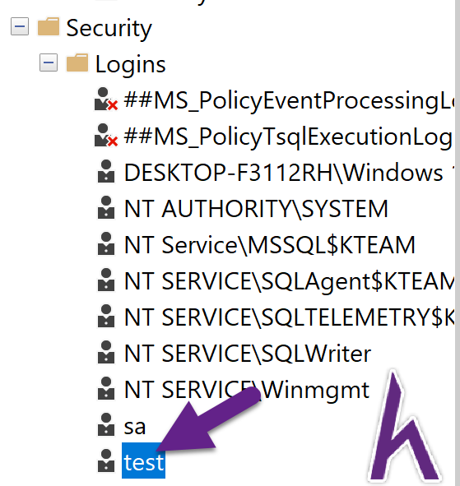Select the DESKTOP-F3112RH\Windows login
The image size is (460, 486).
(289, 173)
